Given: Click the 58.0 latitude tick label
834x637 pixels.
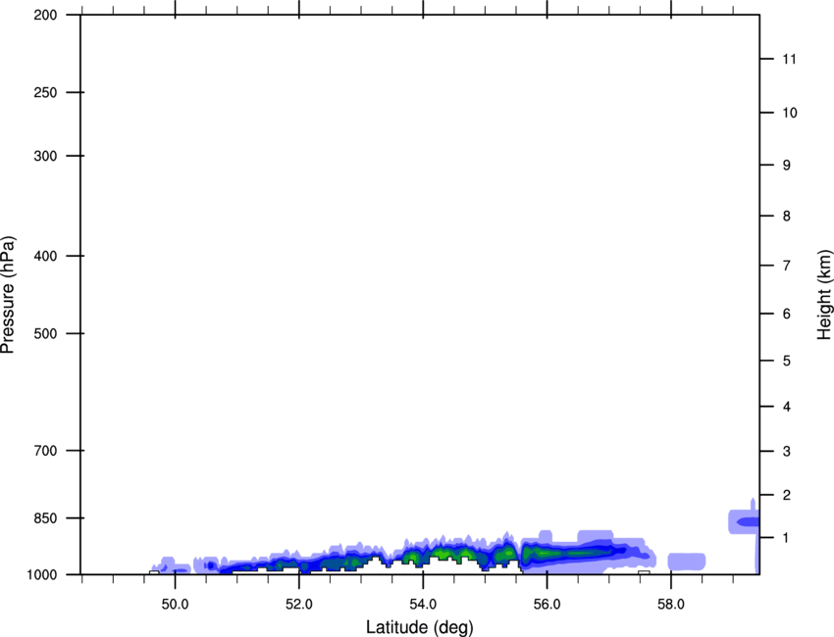Looking at the screenshot, I should coord(671,605).
